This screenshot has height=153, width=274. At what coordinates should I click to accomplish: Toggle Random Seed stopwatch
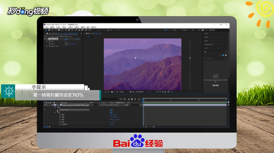coord(50,46)
